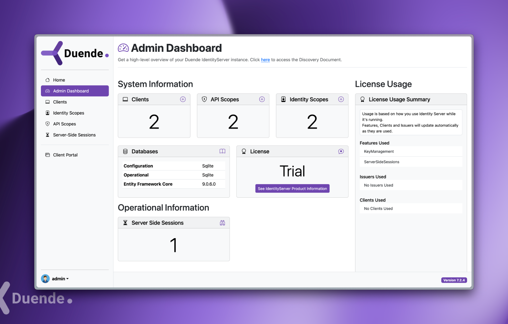Click the Operational Information heading

pyautogui.click(x=163, y=208)
